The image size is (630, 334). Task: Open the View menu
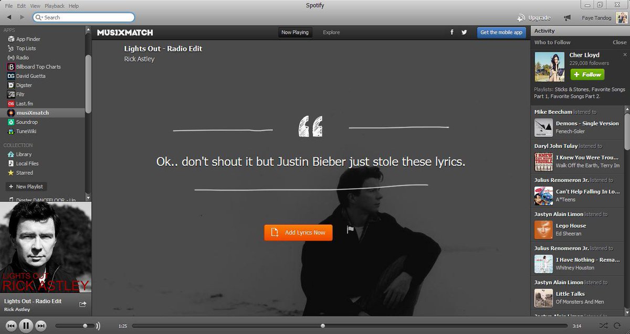click(35, 6)
